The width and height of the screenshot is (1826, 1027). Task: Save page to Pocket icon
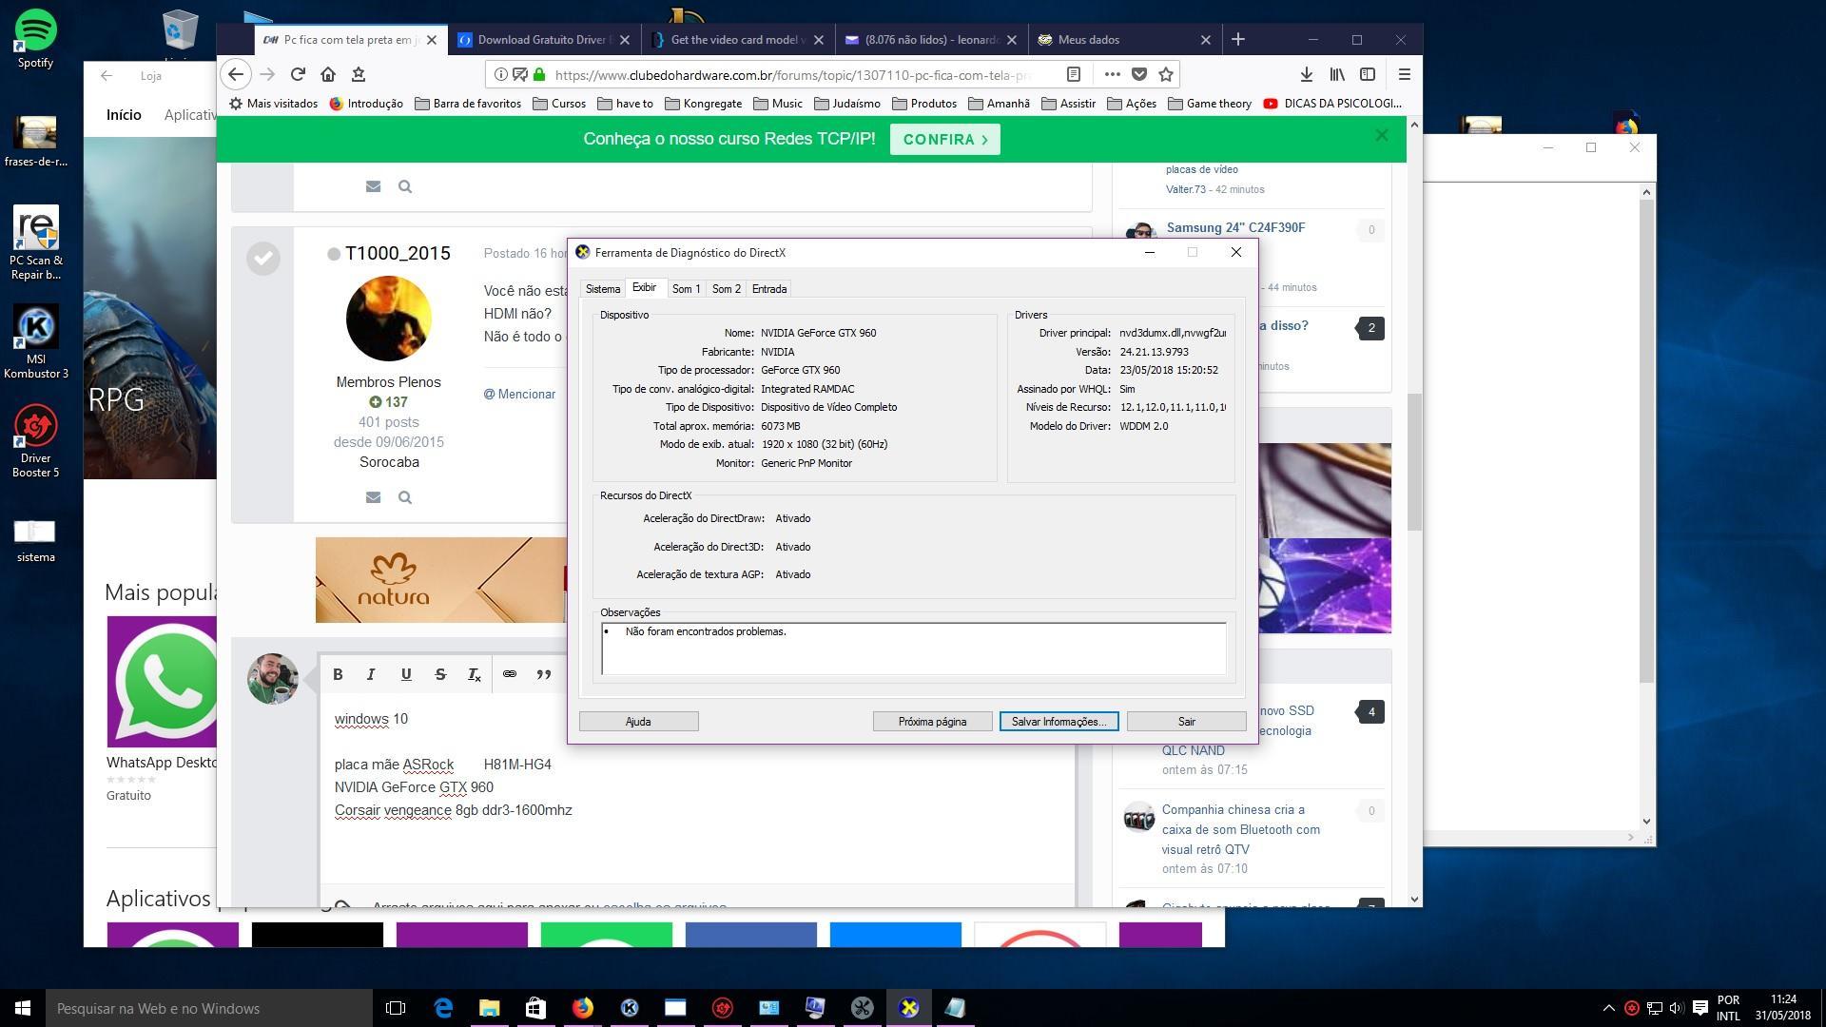click(1139, 74)
